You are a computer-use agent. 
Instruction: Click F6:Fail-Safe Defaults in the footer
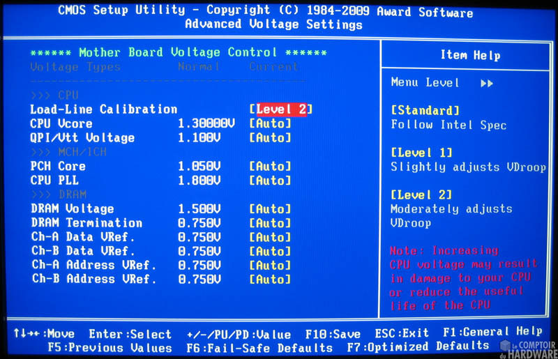[259, 347]
